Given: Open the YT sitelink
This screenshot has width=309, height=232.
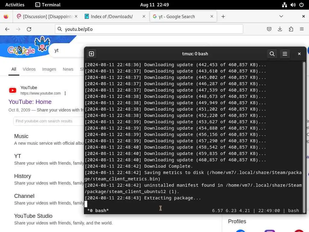Looking at the screenshot, I should pos(18,156).
